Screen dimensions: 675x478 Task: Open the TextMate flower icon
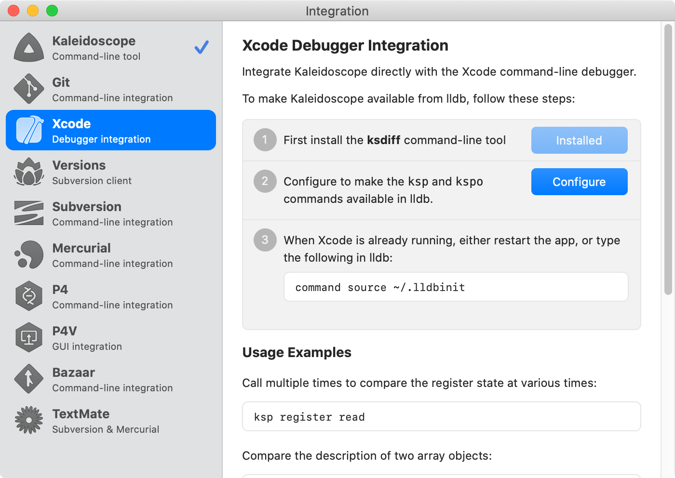click(x=29, y=420)
